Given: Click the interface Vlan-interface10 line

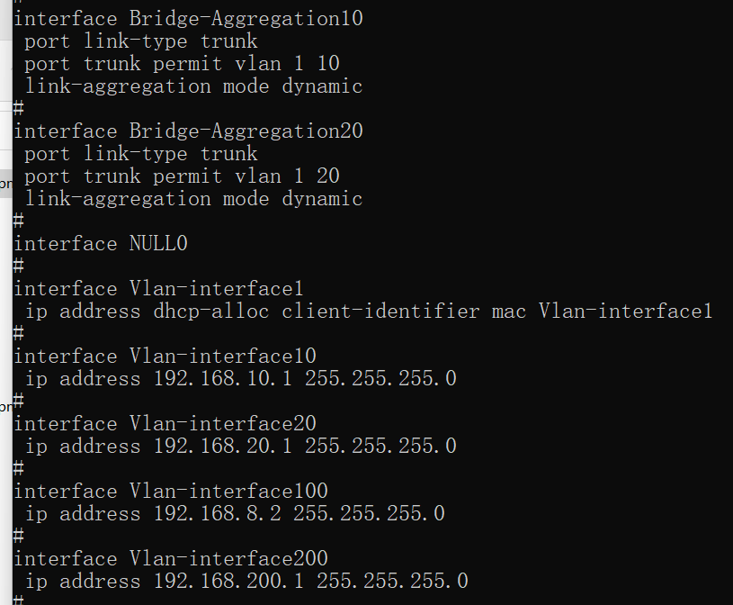Looking at the screenshot, I should (165, 356).
